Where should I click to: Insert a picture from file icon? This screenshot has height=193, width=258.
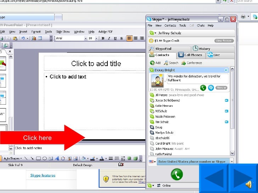pos(75,158)
